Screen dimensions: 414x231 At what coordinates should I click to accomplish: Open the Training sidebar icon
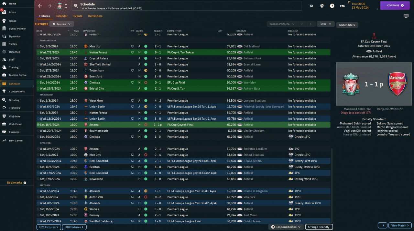click(x=4, y=67)
